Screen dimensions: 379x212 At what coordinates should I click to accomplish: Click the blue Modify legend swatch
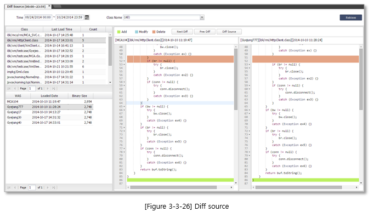(137, 32)
